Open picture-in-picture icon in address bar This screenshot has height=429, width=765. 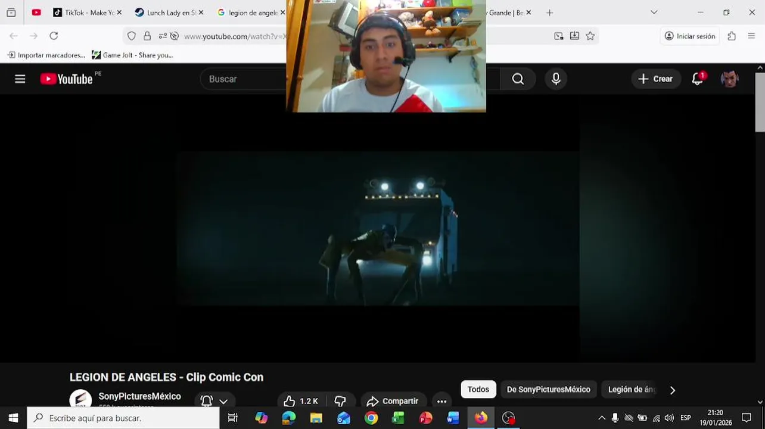(559, 36)
